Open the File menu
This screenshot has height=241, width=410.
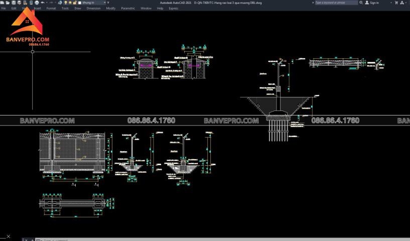pos(4,9)
